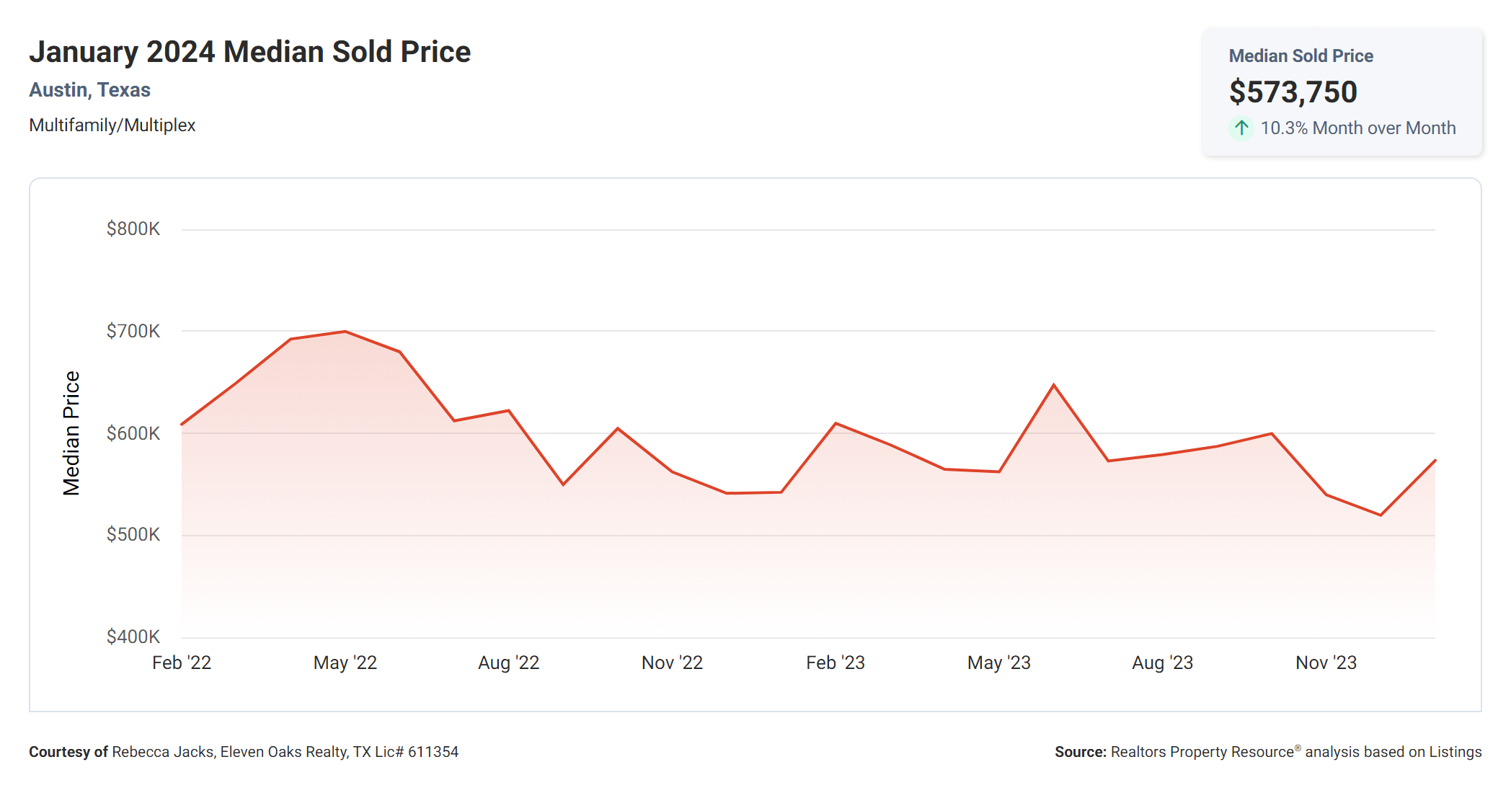Click the May '22 peak on the line
The height and width of the screenshot is (793, 1511).
pos(345,332)
